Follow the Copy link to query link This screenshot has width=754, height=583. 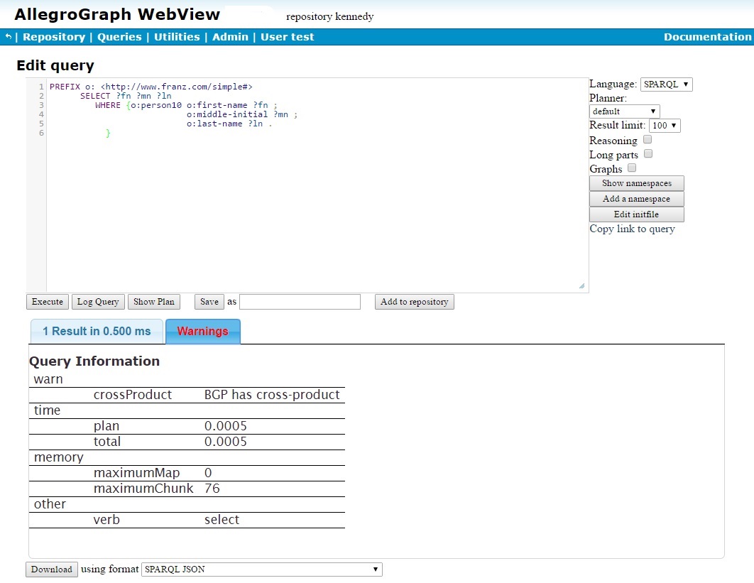pos(632,229)
